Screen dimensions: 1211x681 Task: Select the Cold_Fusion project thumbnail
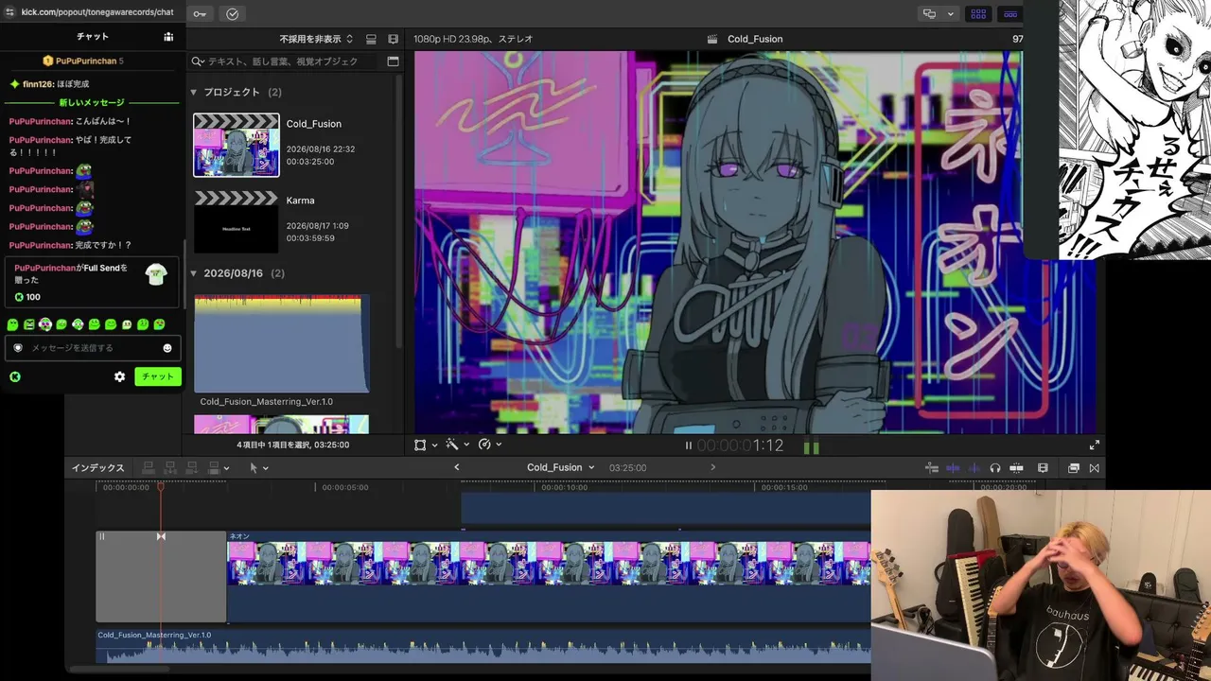[x=237, y=145]
